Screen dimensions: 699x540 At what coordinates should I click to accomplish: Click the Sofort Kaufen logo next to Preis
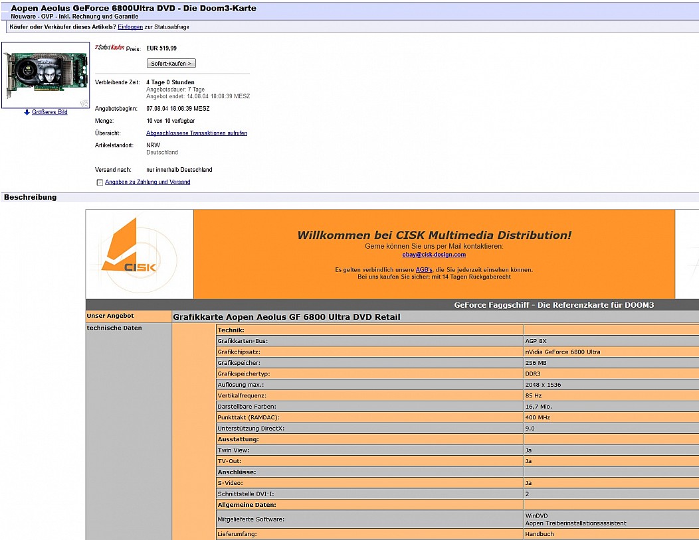click(110, 48)
